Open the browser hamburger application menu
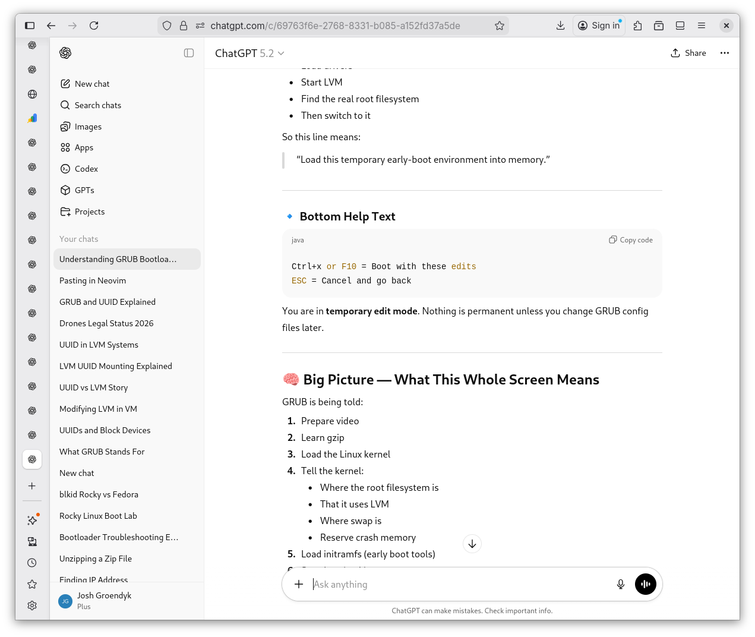 [x=702, y=26]
